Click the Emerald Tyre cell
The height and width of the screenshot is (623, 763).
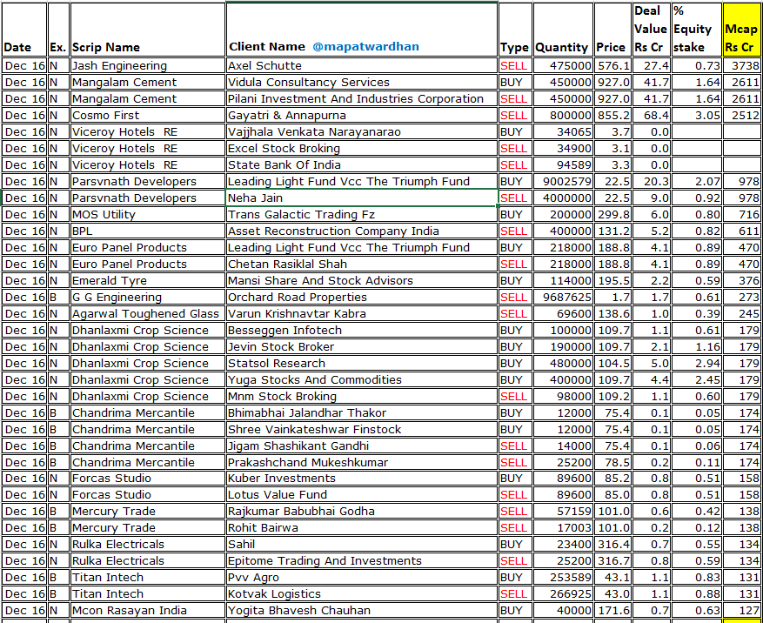[147, 281]
